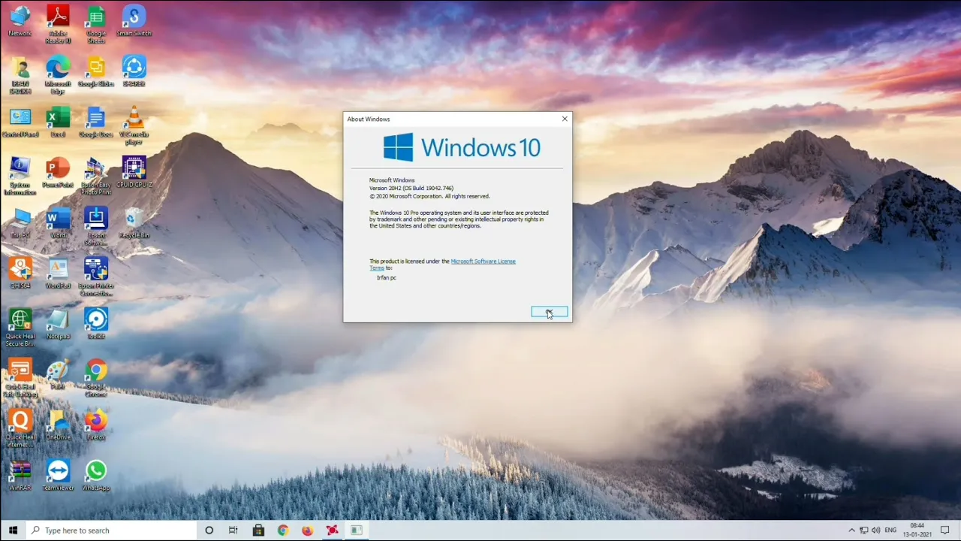Open Google Chrome desktop shortcut
Screen dimensions: 961x541
pos(96,377)
